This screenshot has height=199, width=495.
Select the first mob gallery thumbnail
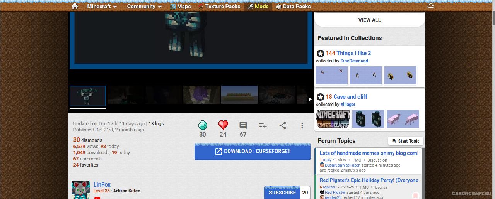tap(88, 96)
